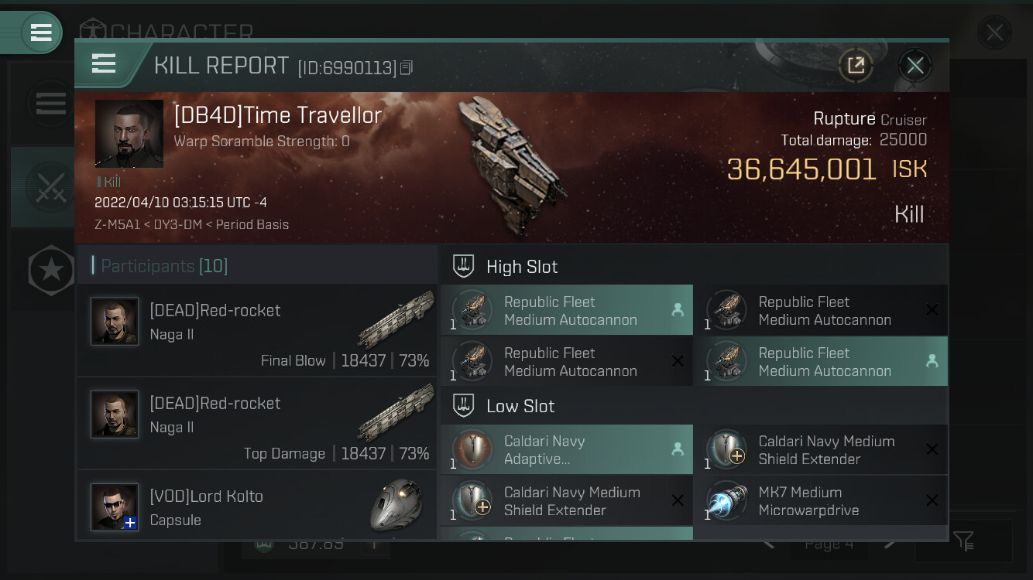Select the destroyed autocannon in the top-right high slot
1033x580 pixels.
[x=821, y=310]
